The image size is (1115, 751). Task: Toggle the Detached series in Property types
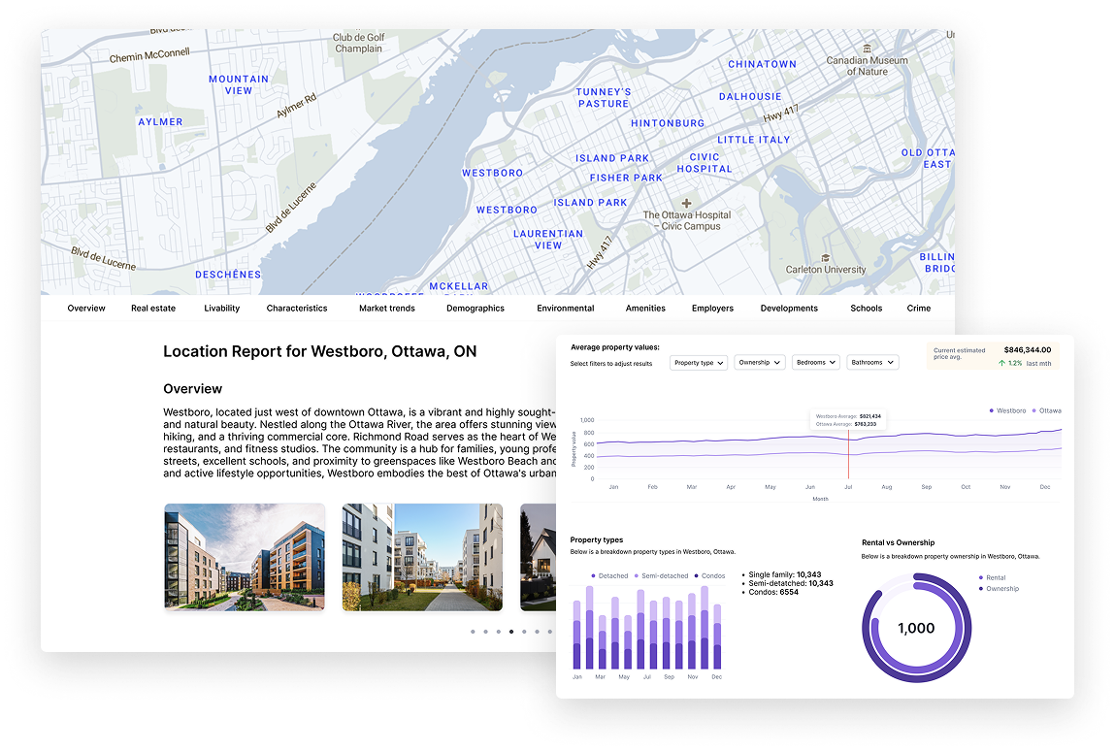tap(594, 575)
